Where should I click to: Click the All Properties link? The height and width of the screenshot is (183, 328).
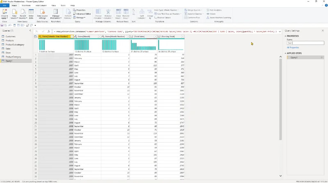coord(293,47)
